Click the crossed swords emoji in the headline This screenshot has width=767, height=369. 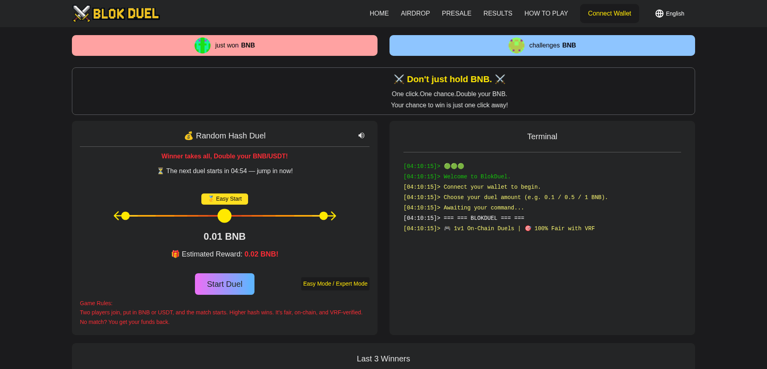(399, 79)
